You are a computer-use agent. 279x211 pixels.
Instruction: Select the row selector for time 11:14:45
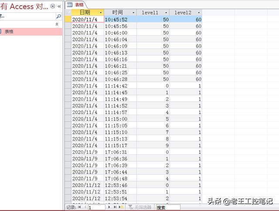pos(68,92)
